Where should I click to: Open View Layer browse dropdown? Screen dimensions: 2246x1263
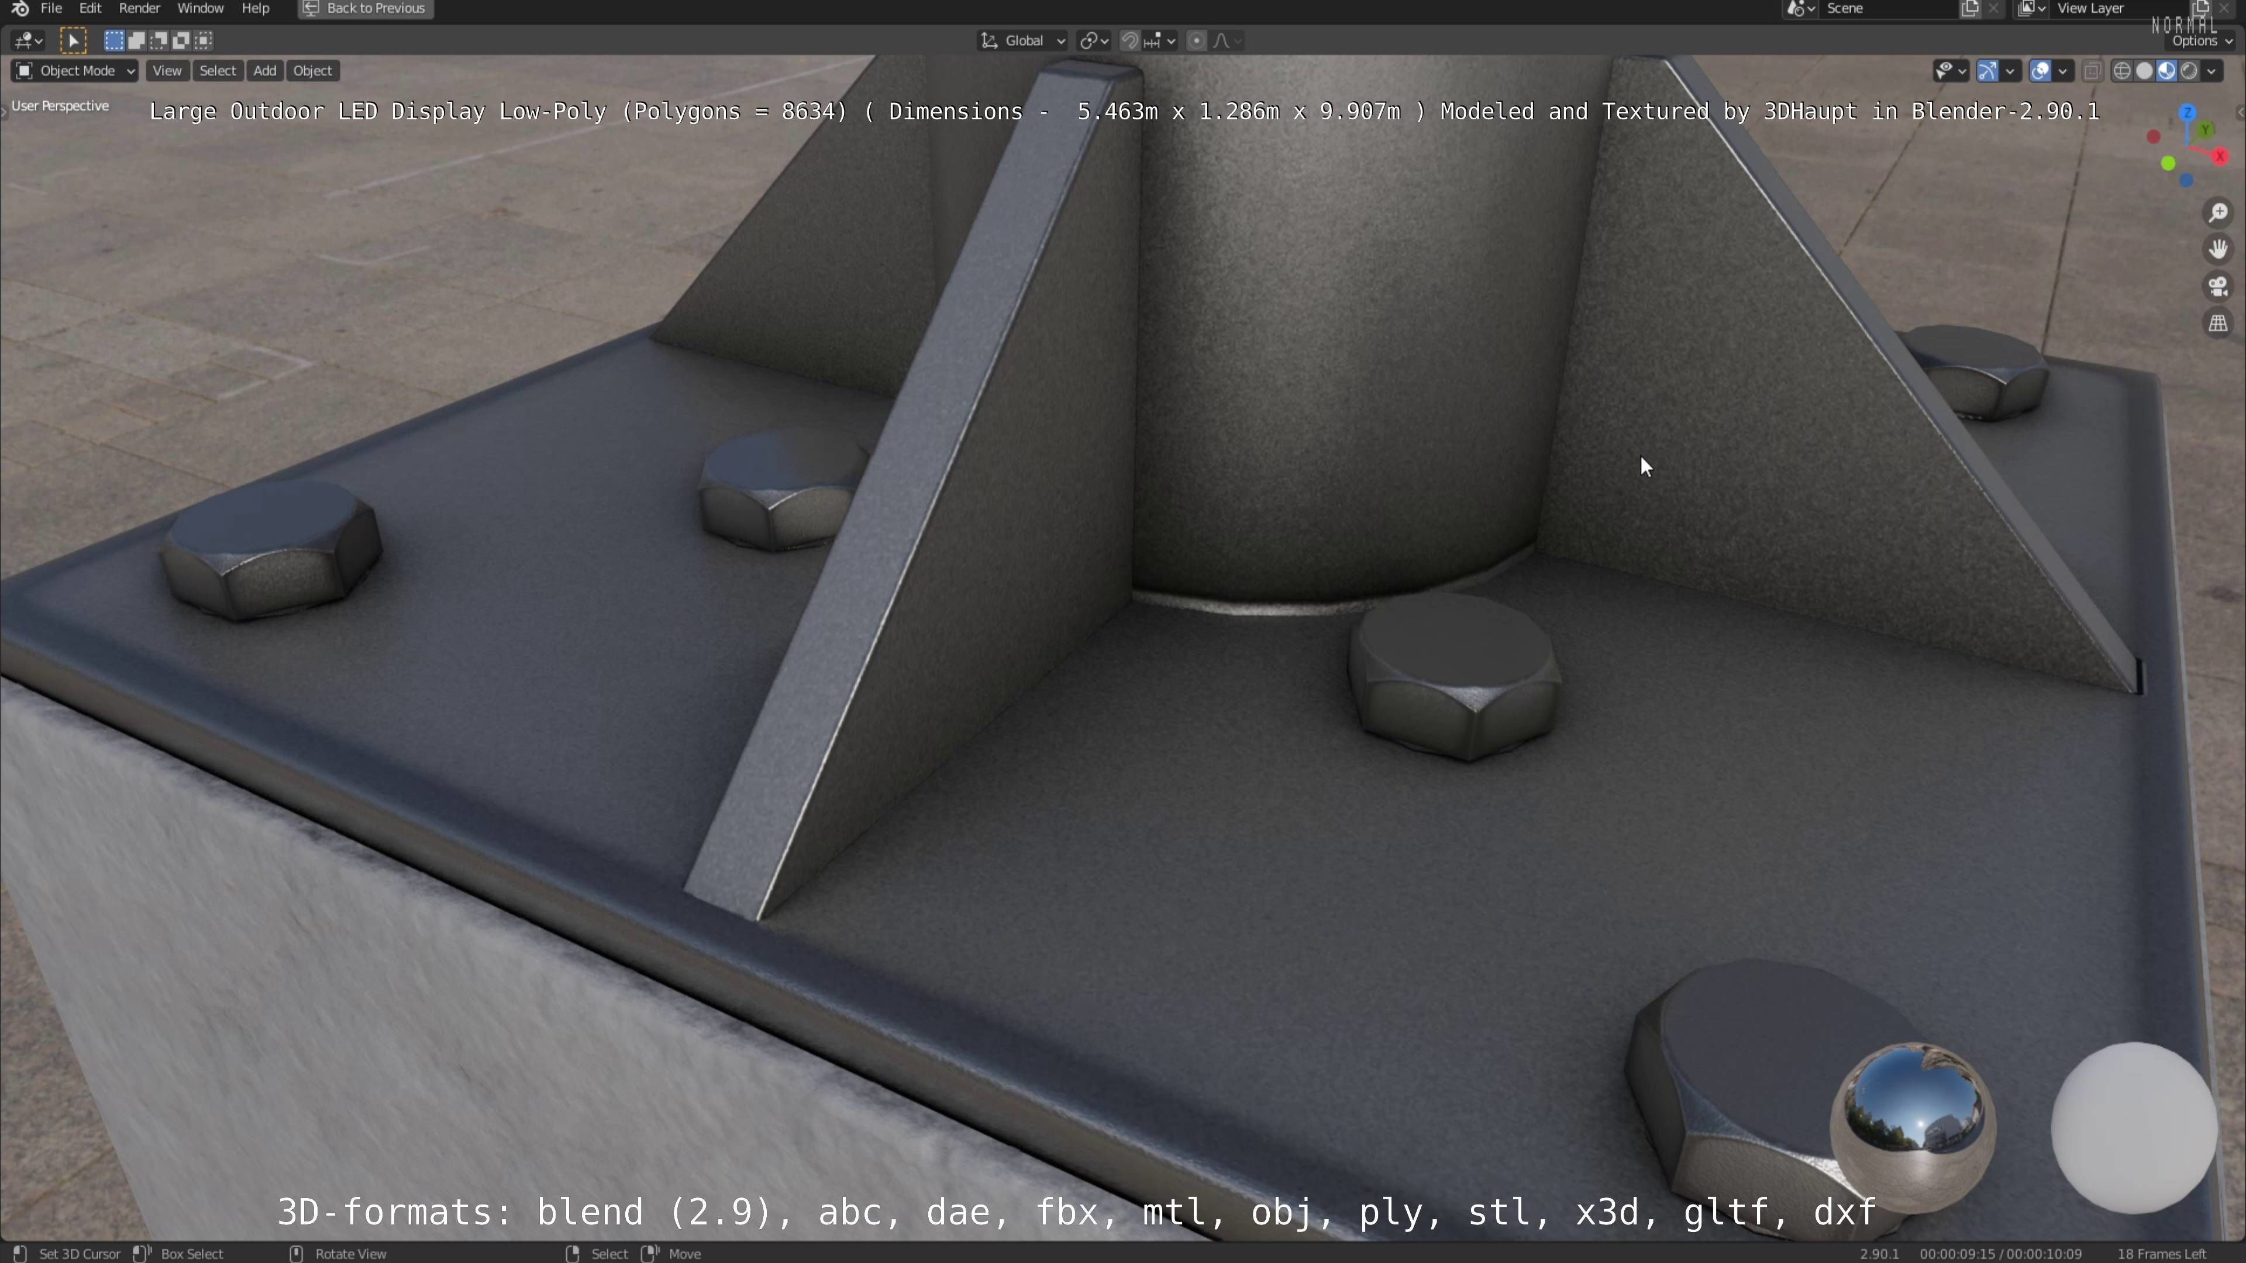(2031, 9)
